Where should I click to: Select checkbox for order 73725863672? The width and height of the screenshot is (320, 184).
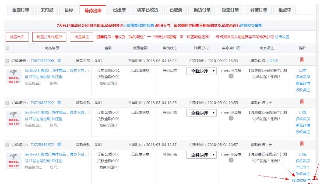pyautogui.click(x=7, y=145)
